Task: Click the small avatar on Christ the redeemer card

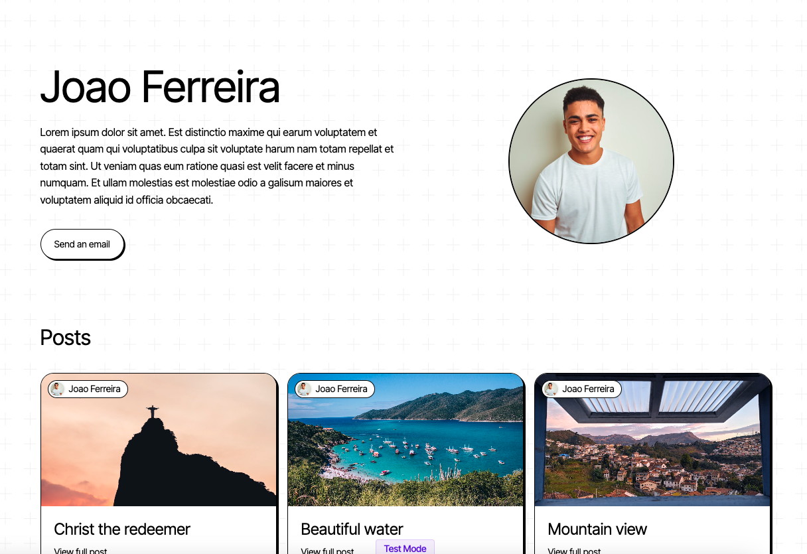Action: [x=58, y=389]
